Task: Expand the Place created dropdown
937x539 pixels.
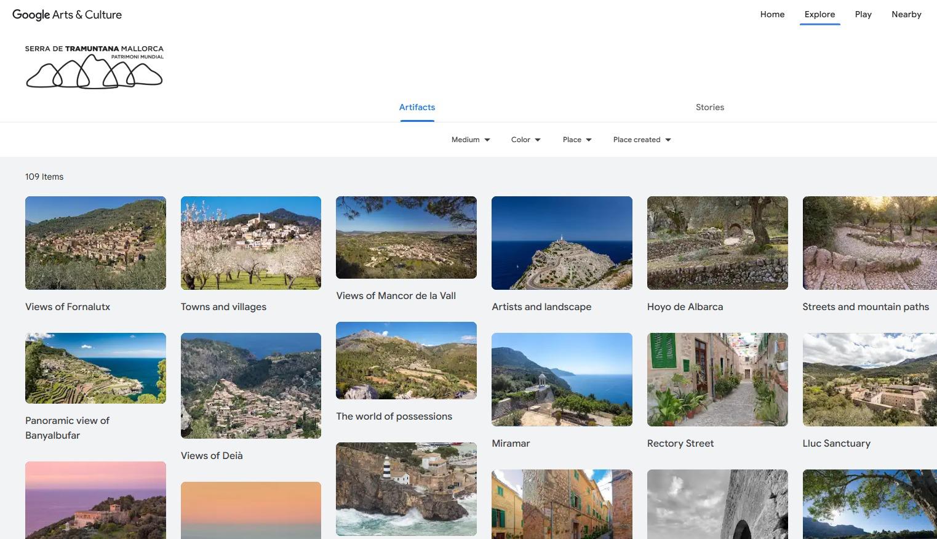Action: (x=642, y=140)
